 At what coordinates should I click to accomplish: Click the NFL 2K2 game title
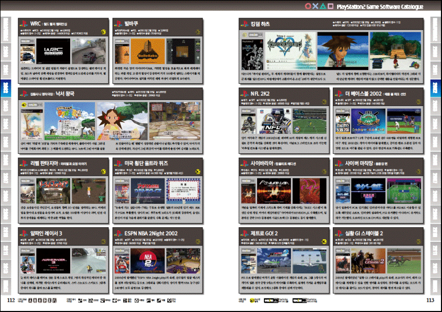pyautogui.click(x=260, y=94)
